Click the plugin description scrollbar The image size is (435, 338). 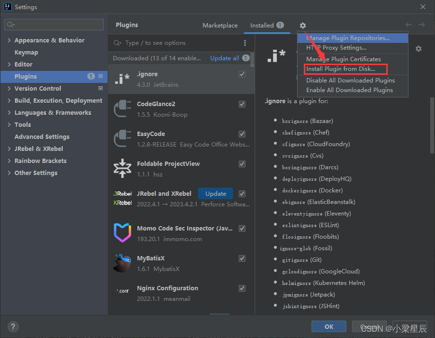coord(432,125)
